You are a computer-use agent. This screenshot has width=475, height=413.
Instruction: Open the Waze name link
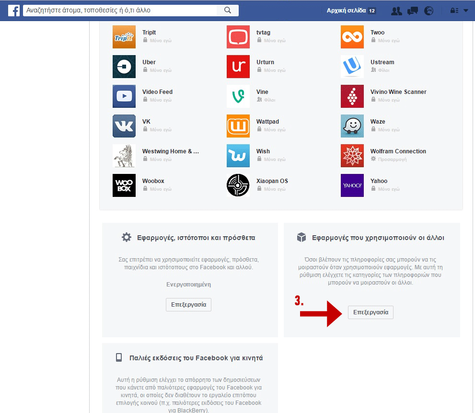[x=378, y=121]
